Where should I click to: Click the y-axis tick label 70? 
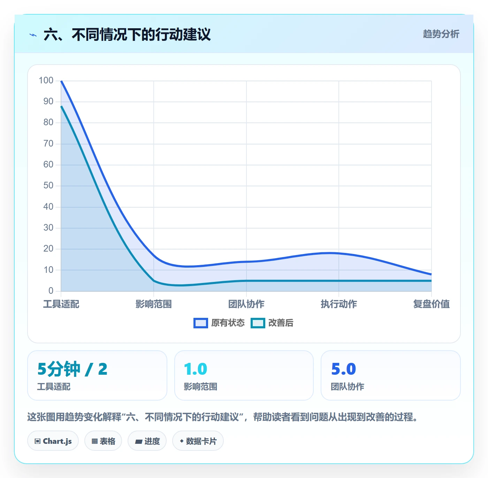tap(48, 143)
